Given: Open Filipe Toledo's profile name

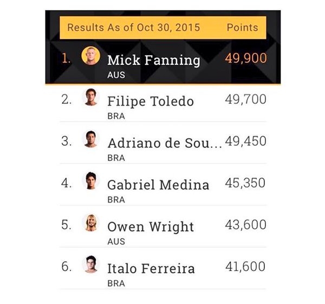Looking at the screenshot, I should 150,102.
